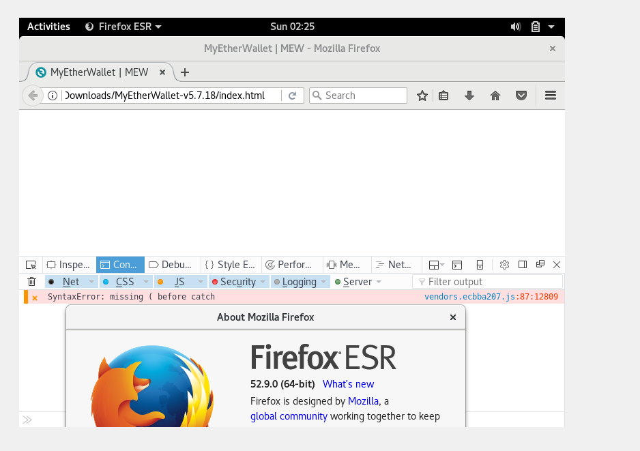
Task: Open the Net filter dropdown arrow
Action: (91, 281)
